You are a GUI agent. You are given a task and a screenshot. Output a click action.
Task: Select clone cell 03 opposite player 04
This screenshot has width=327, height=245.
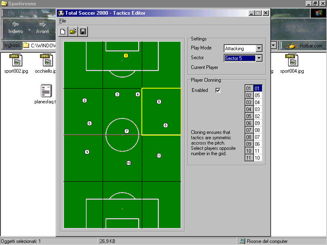click(258, 109)
